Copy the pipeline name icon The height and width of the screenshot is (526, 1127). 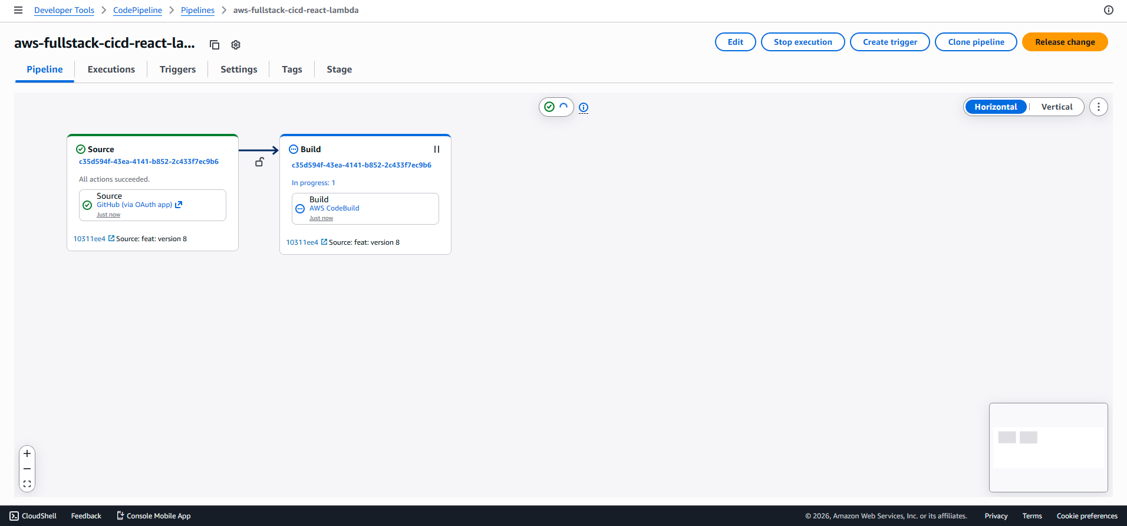(x=215, y=45)
